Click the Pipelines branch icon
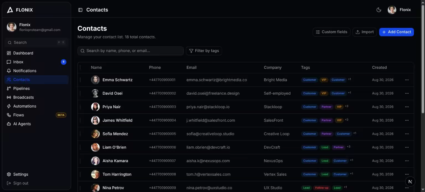Screen dimensions: 425x192 9,89
